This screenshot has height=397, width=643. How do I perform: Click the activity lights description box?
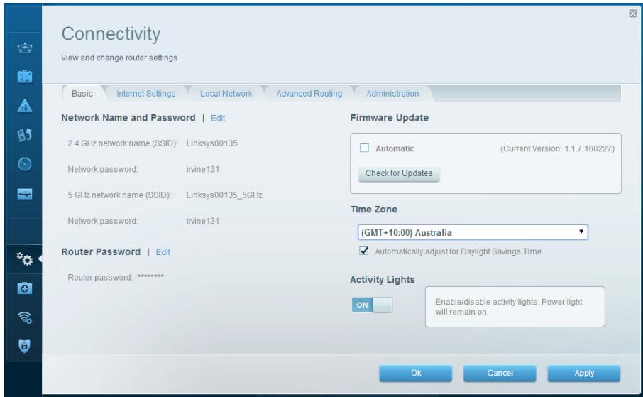515,307
